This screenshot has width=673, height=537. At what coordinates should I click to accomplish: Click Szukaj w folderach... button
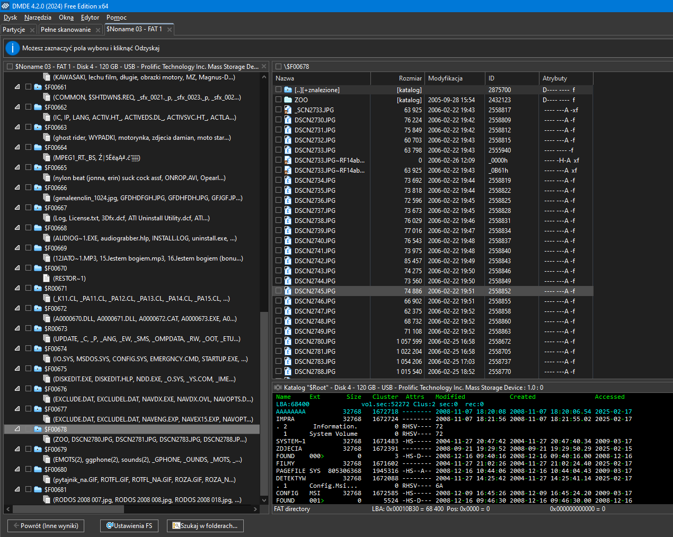pyautogui.click(x=205, y=525)
